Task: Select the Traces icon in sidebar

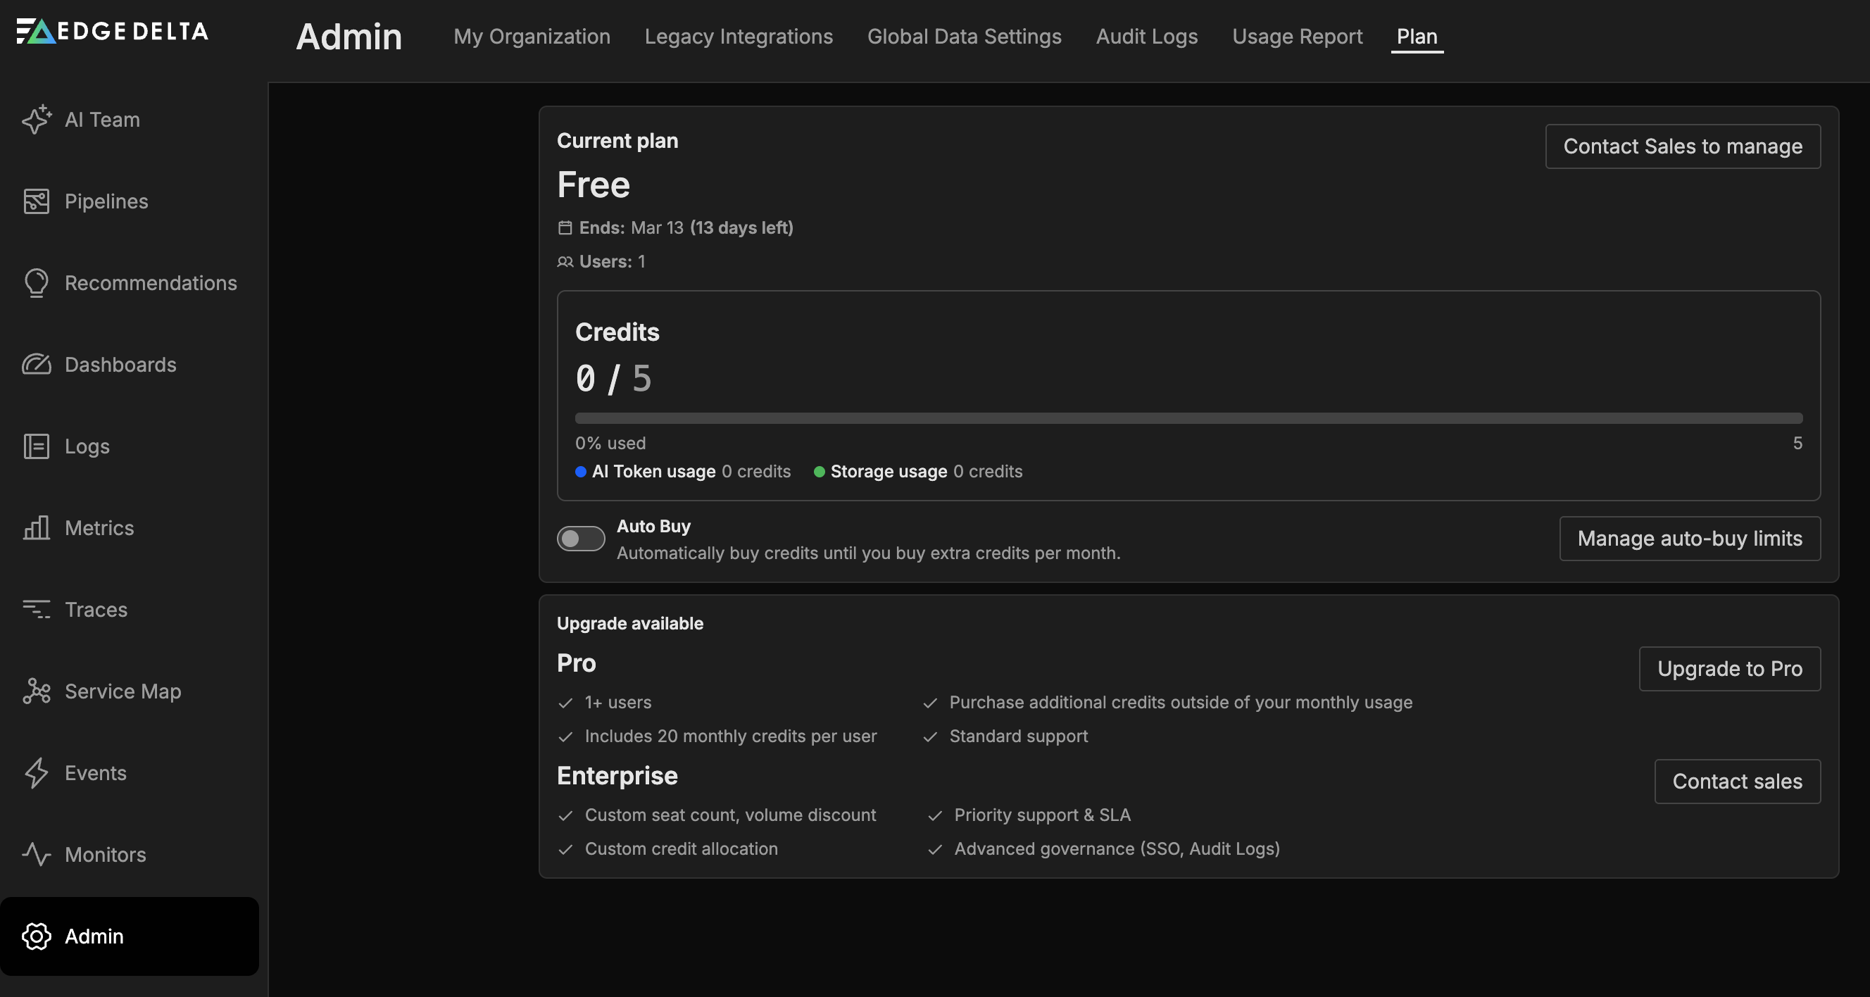Action: [38, 610]
